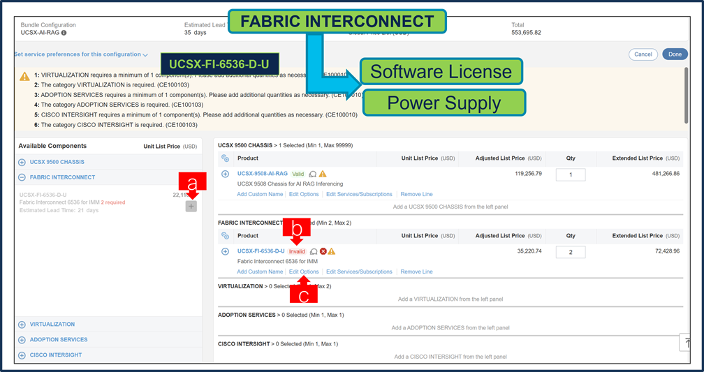
Task: Open the UCSX-9508-AI-RAG product link
Action: pos(262,174)
